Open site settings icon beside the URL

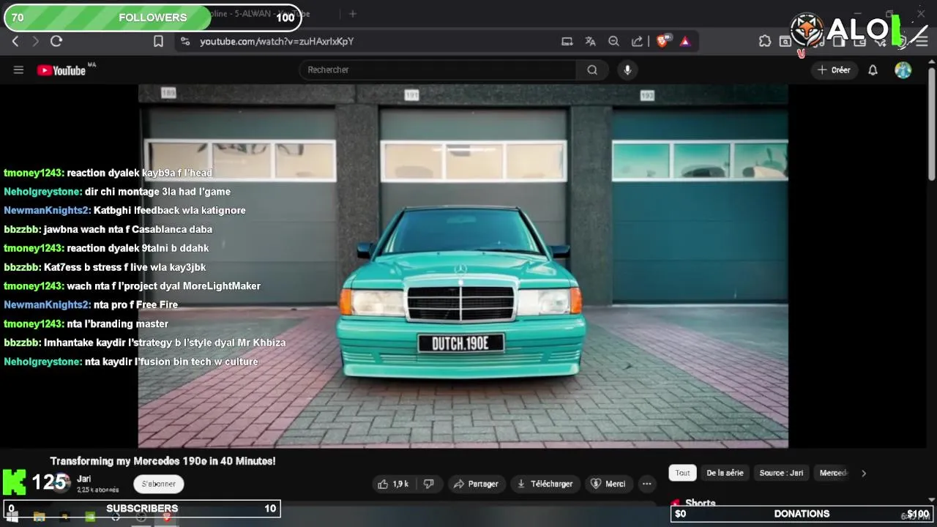[184, 42]
